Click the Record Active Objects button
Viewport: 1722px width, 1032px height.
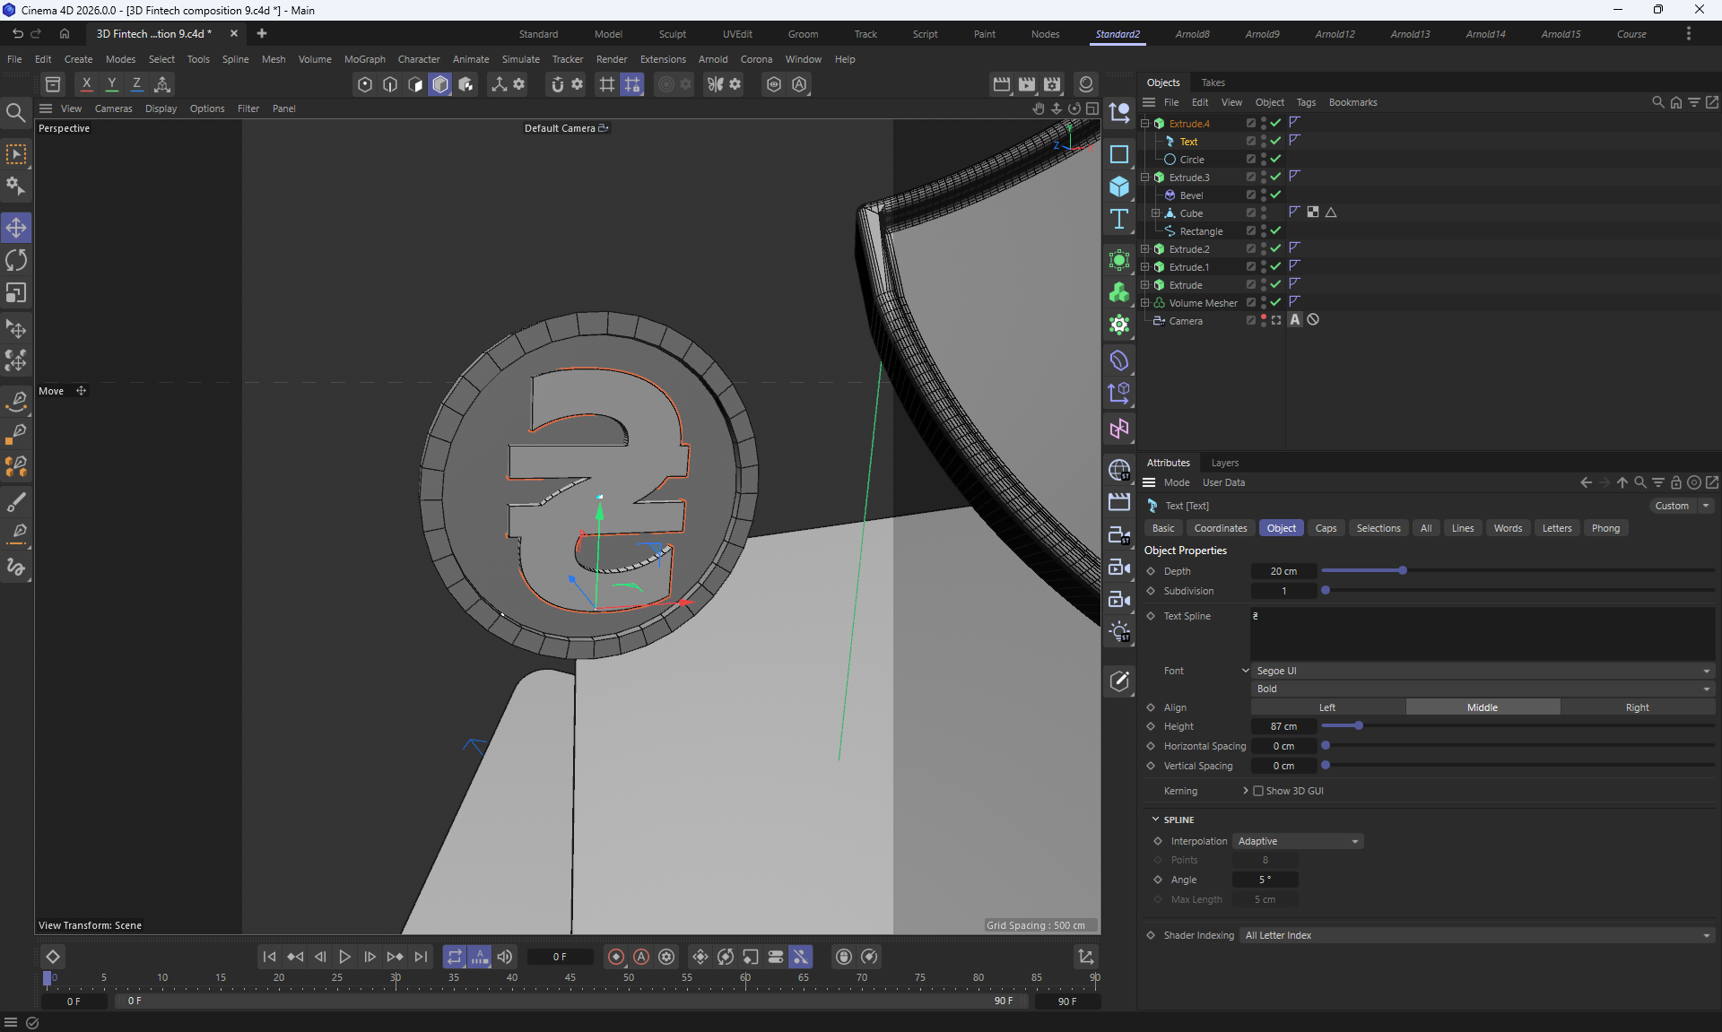(615, 957)
